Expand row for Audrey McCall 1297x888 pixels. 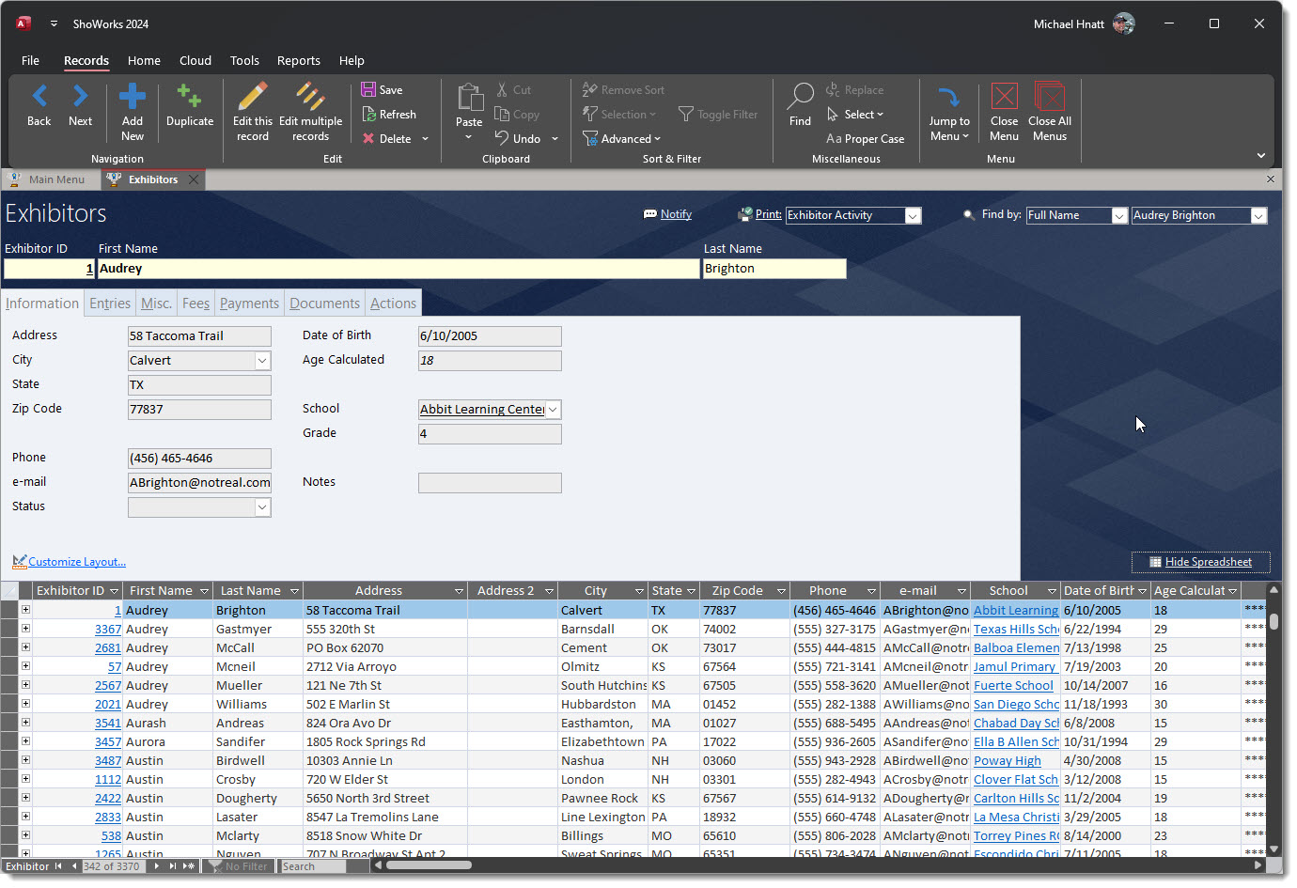pos(25,647)
